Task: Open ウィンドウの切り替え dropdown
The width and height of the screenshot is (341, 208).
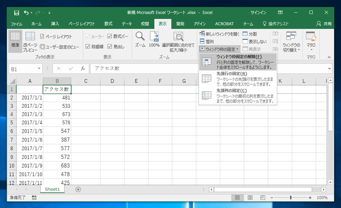Action: click(x=291, y=42)
